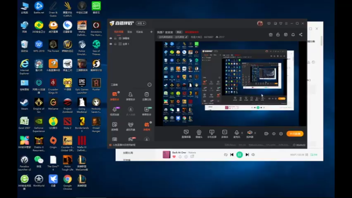Open Google Chrome desktop shortcut
Screen dimensions: 352x198
point(67,182)
